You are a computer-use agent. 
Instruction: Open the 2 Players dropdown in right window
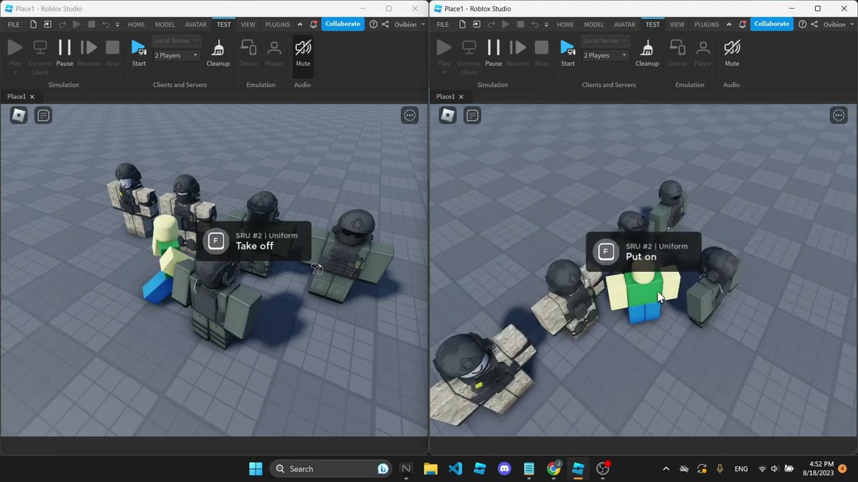pos(605,56)
